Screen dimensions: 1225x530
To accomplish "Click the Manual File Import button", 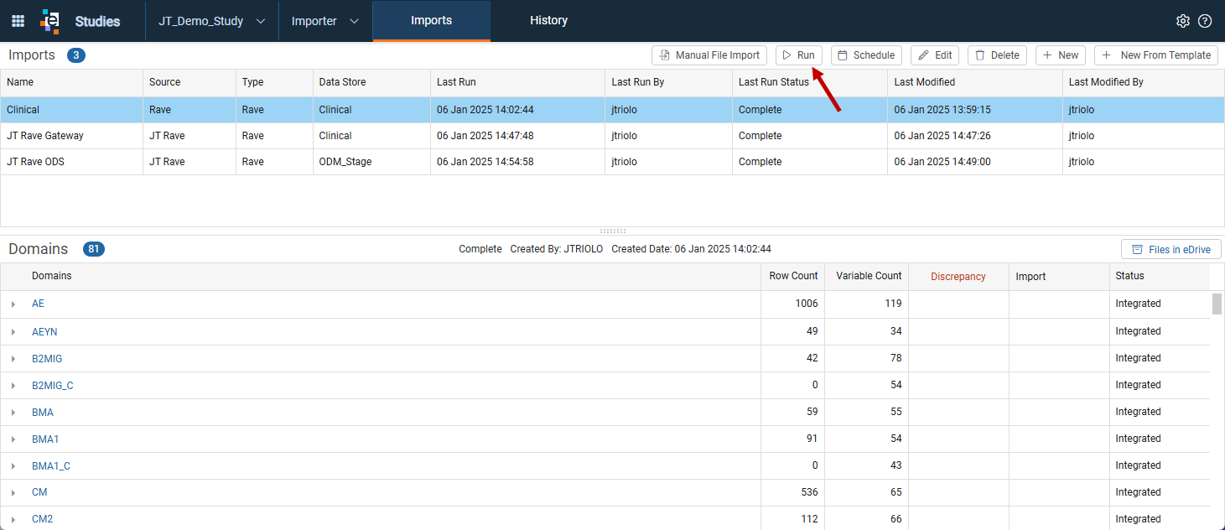I will pos(709,55).
